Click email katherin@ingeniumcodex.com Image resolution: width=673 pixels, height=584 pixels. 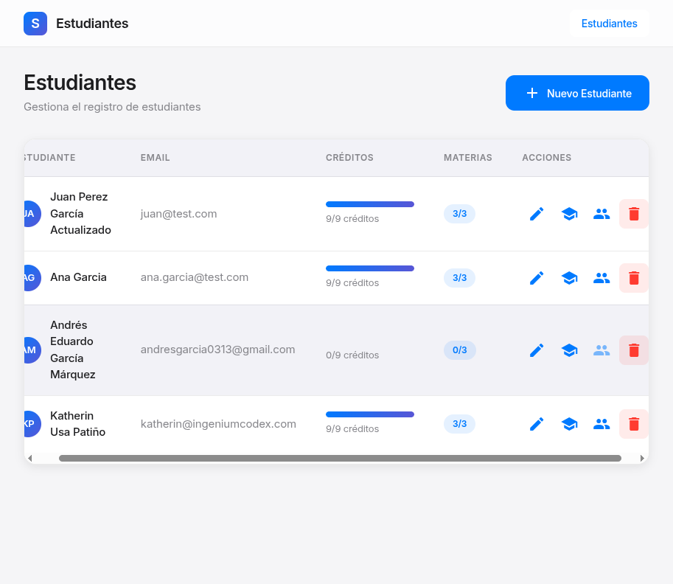218,424
